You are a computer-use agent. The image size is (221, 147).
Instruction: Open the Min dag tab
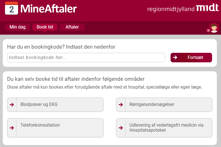[18, 27]
